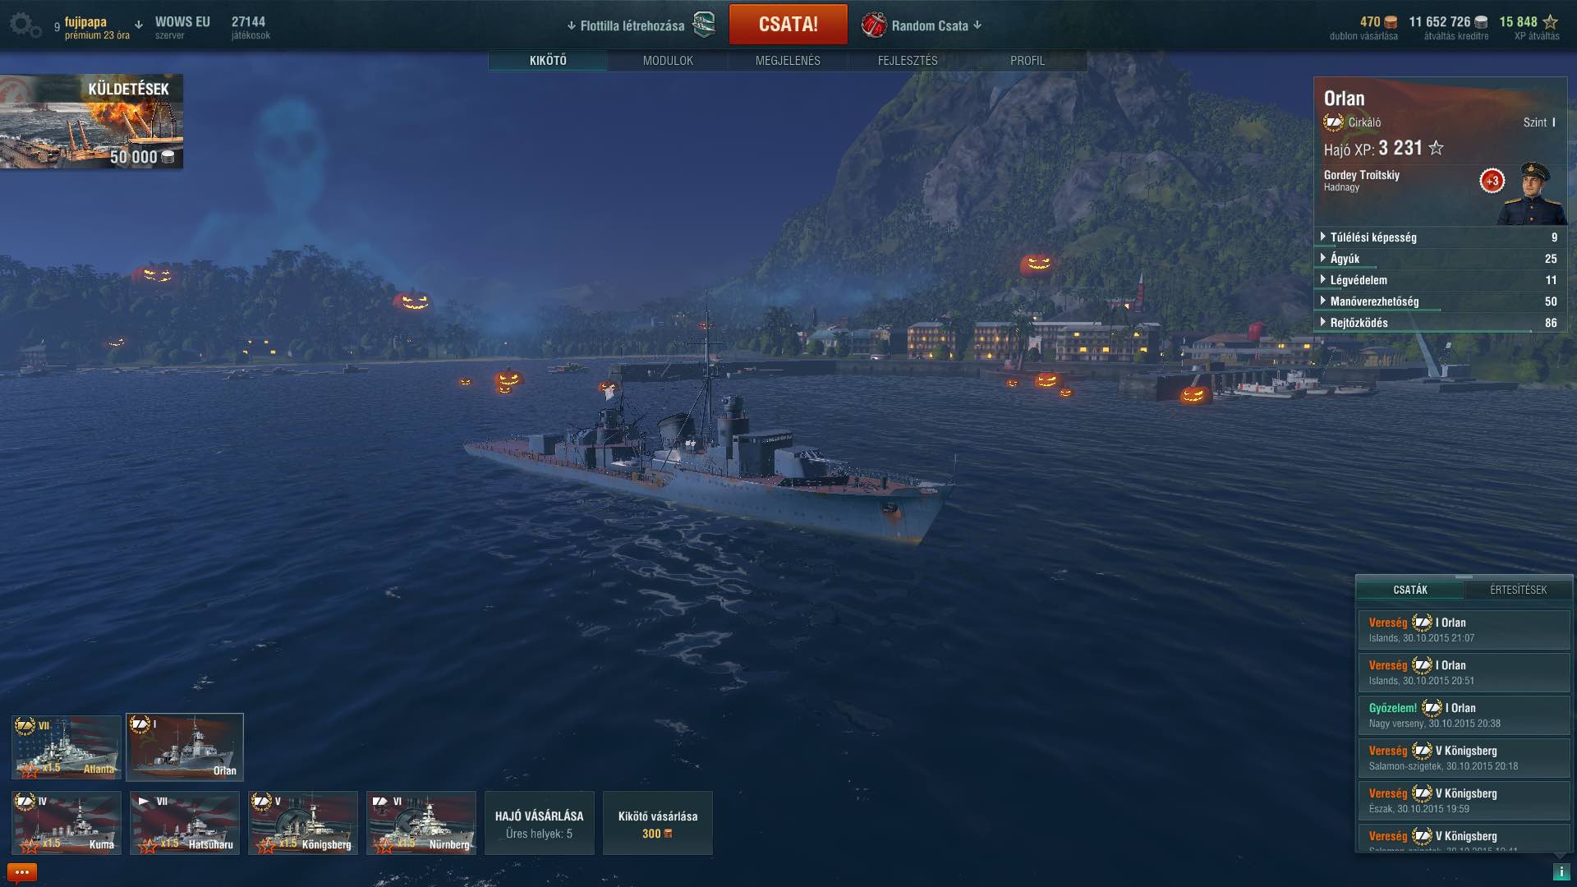
Task: Switch to the MODULOK tab
Action: tap(668, 61)
